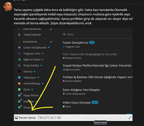Click the 587 unread posts badge
Viewport: 144px width, 126px height.
(x=92, y=43)
